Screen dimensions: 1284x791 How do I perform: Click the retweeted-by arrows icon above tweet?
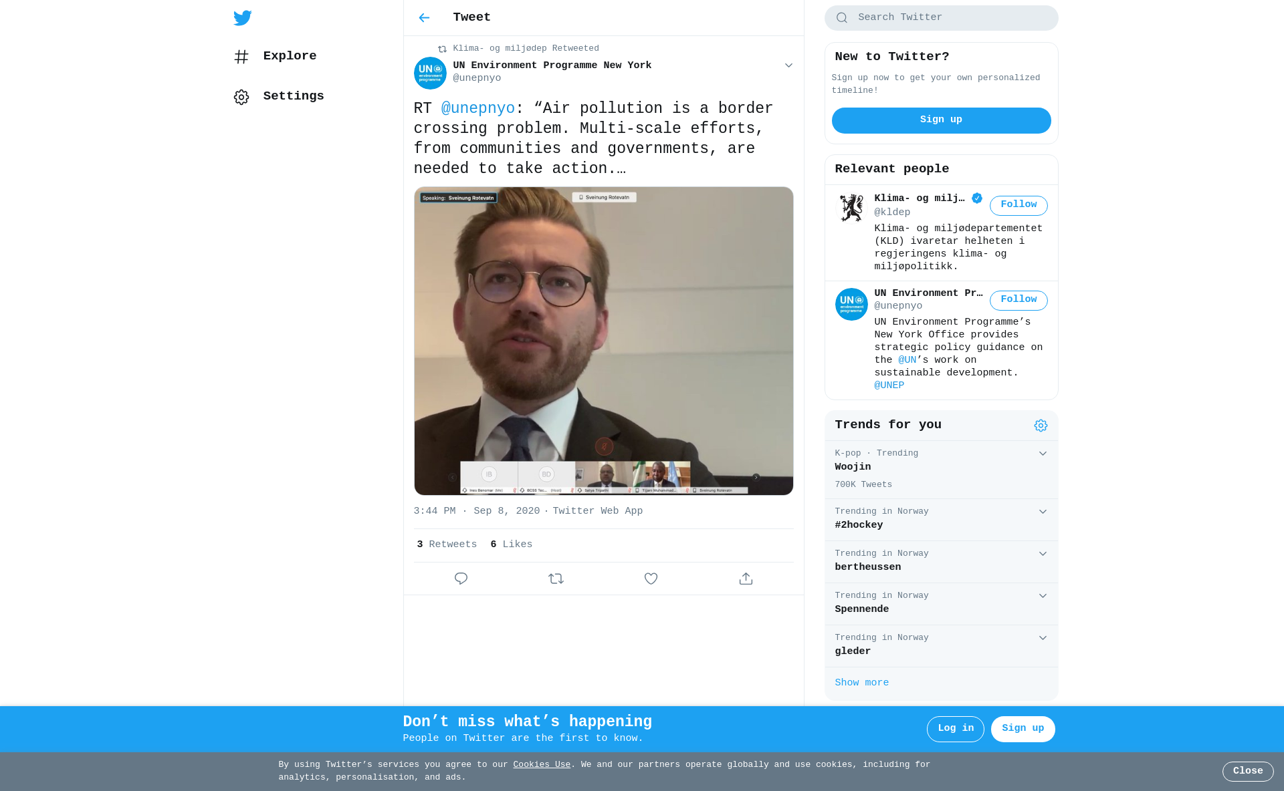tap(442, 49)
